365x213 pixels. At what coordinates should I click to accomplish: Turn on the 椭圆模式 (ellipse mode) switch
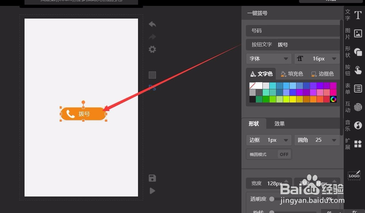tap(284, 154)
